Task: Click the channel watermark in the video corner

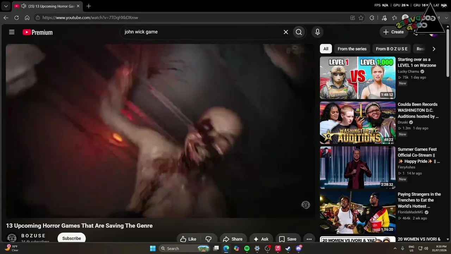Action: coord(305,205)
